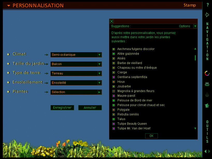Expand the Taille du jardin dropdown
Screen dimensions: 212x159
point(99,64)
